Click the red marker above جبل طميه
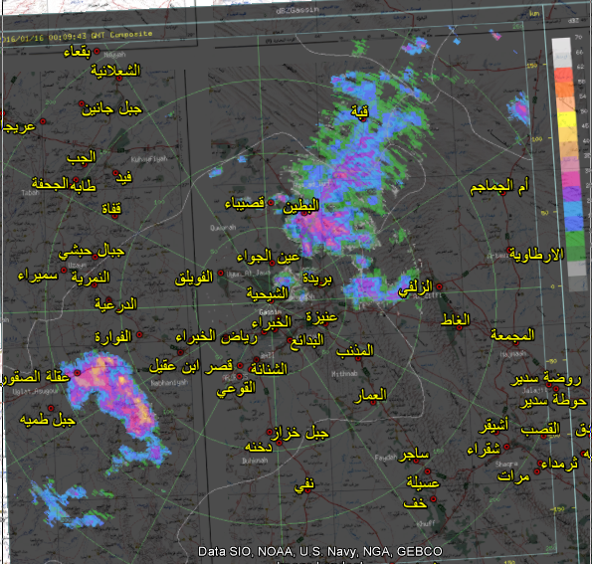This screenshot has height=564, width=592. 51,408
